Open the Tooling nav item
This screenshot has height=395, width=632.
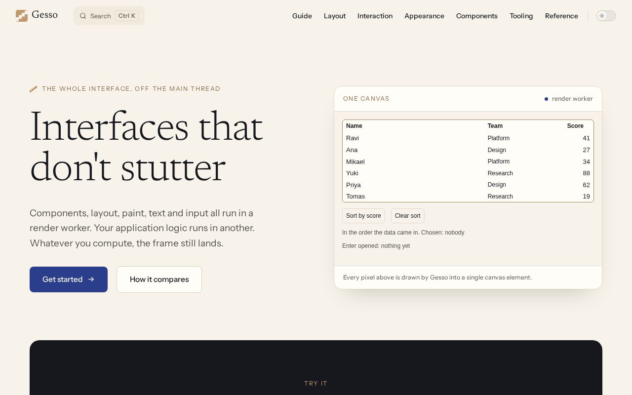point(521,16)
